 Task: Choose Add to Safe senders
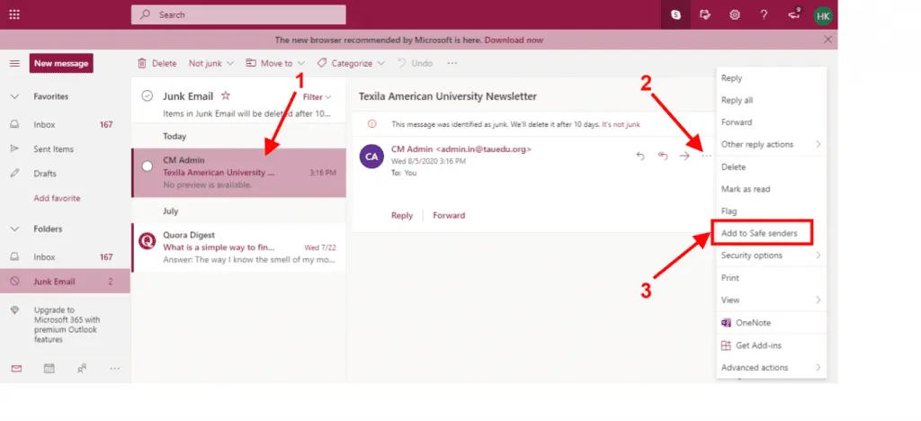(771, 233)
